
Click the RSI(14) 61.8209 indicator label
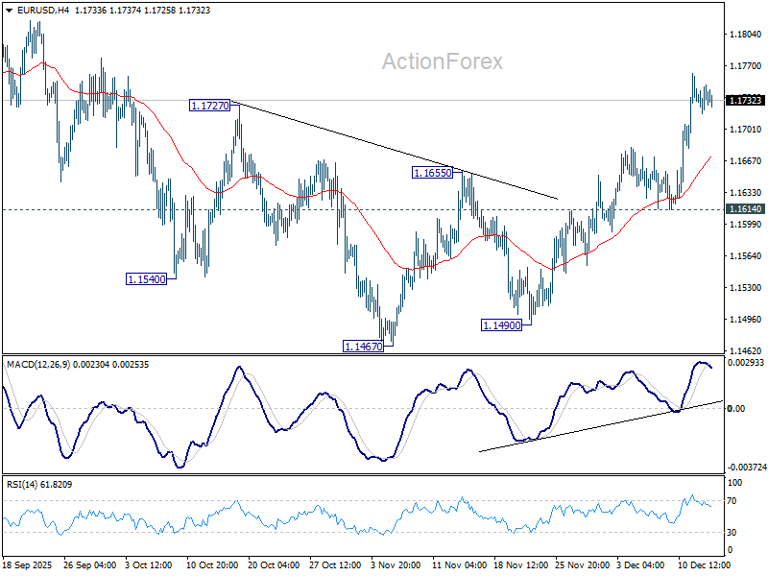[39, 485]
